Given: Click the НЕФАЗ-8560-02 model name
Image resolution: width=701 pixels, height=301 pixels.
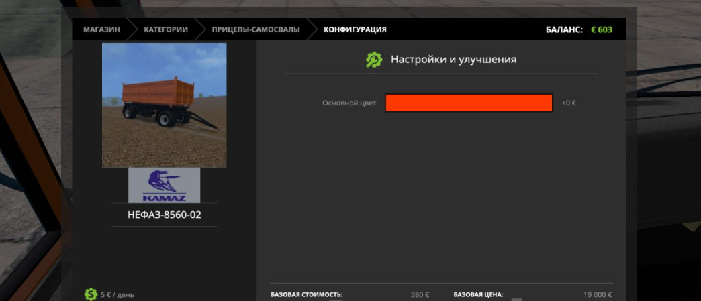Looking at the screenshot, I should [x=164, y=215].
